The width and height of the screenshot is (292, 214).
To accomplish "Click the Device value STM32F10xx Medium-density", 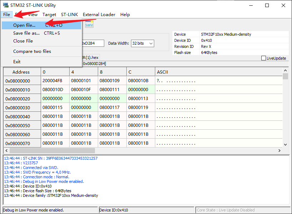I will 226,34.
